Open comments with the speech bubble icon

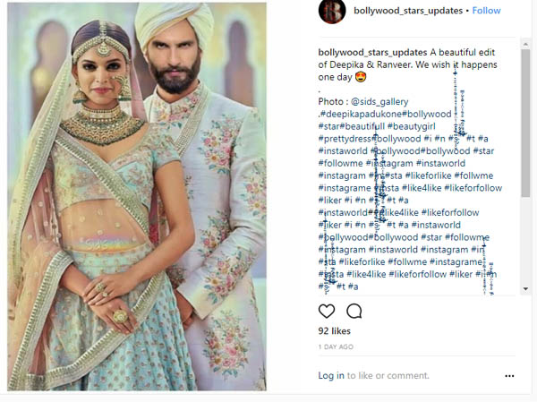[354, 312]
